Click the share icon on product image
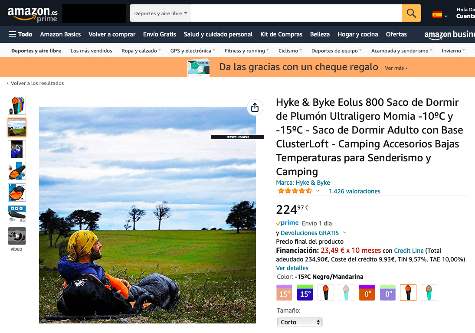 tap(255, 108)
